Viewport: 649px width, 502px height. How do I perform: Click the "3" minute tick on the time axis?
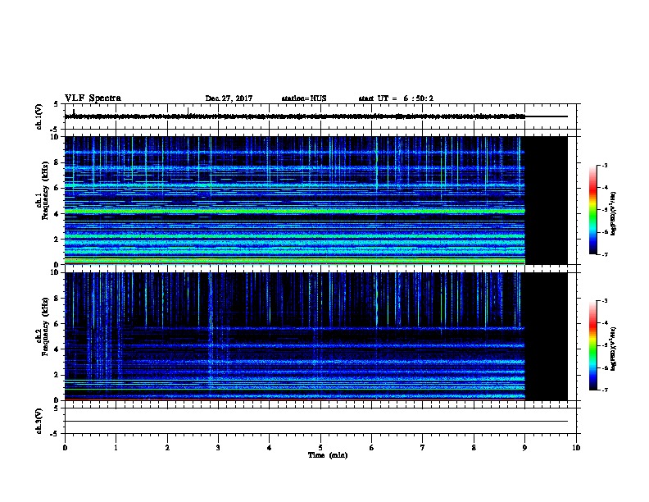tap(218, 448)
